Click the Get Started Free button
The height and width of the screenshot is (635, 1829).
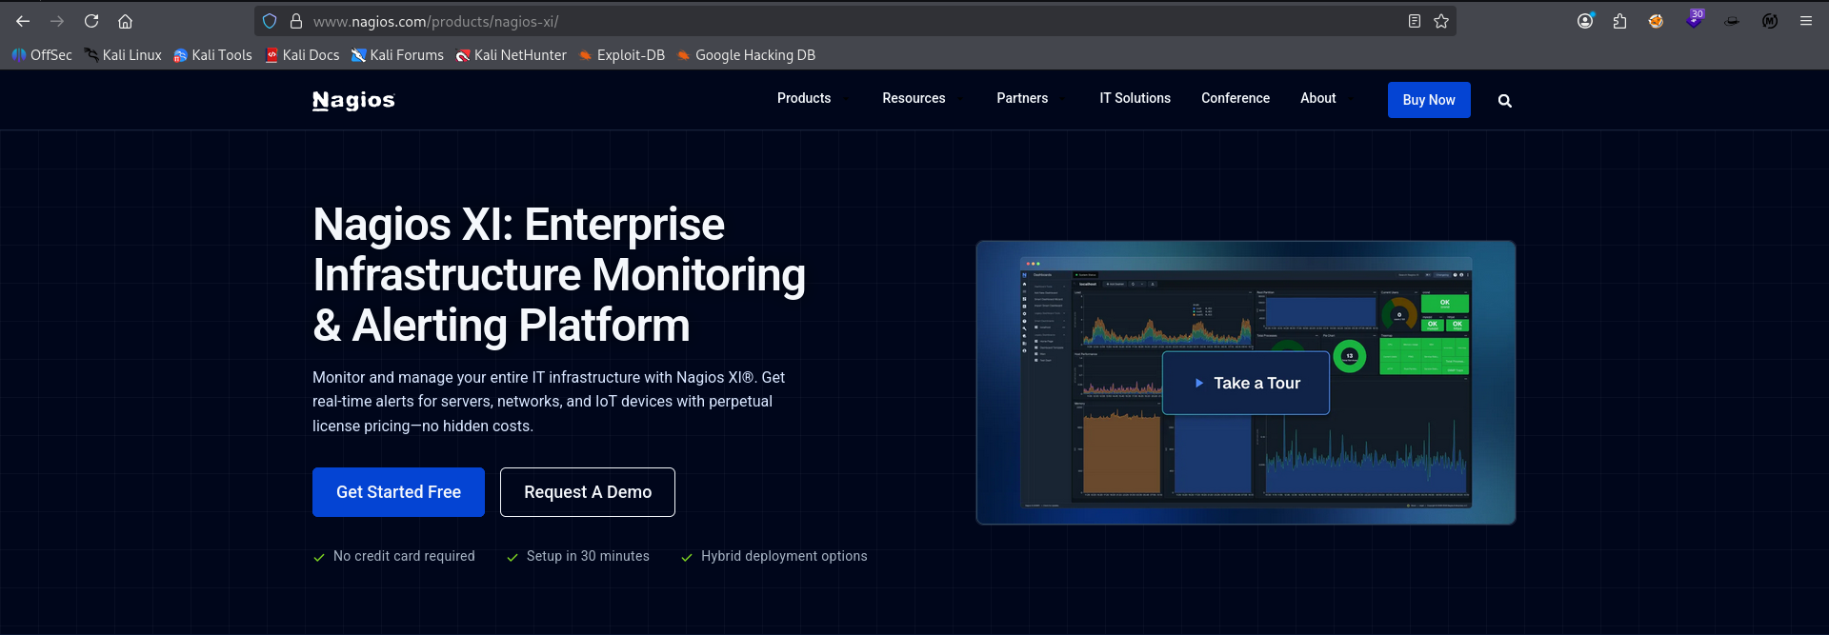398,492
